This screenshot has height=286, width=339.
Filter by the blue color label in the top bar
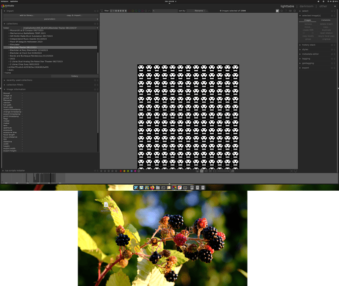[x=139, y=11]
